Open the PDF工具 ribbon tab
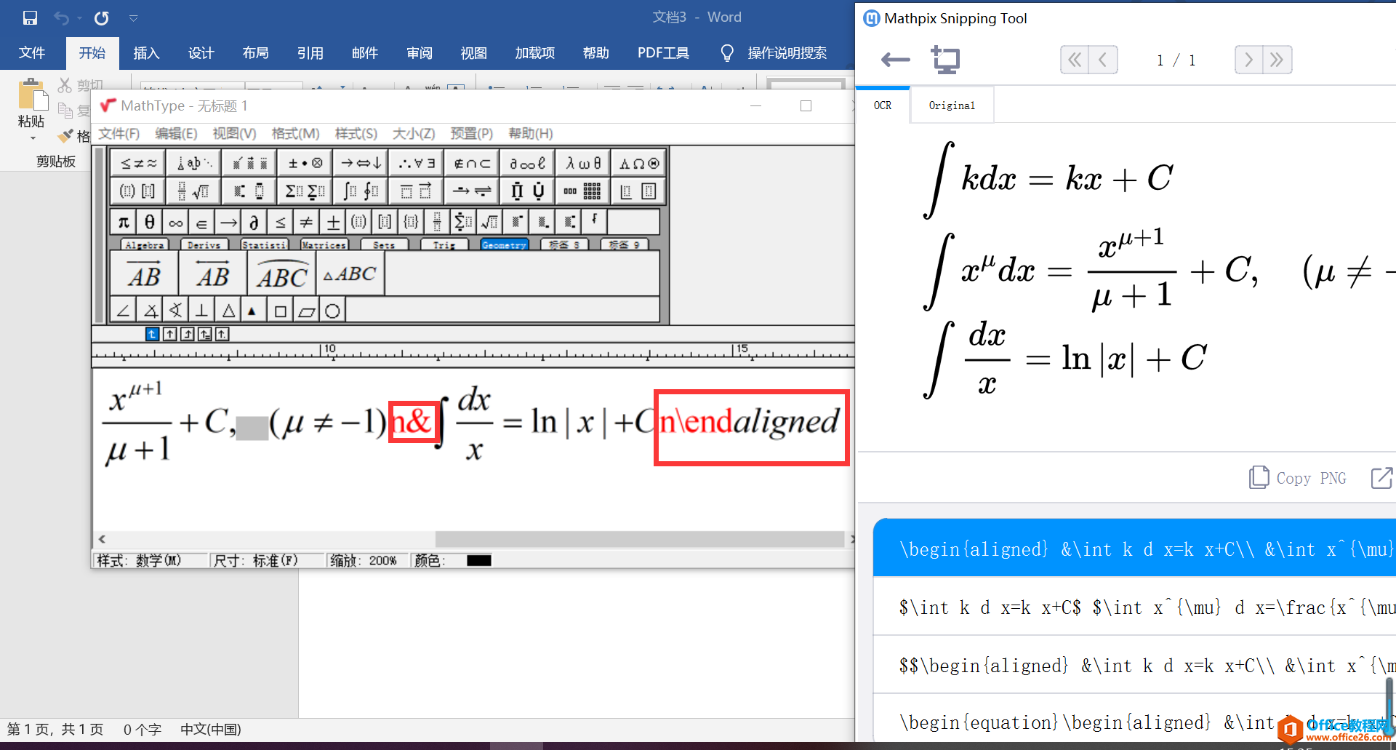This screenshot has height=750, width=1396. [x=662, y=52]
